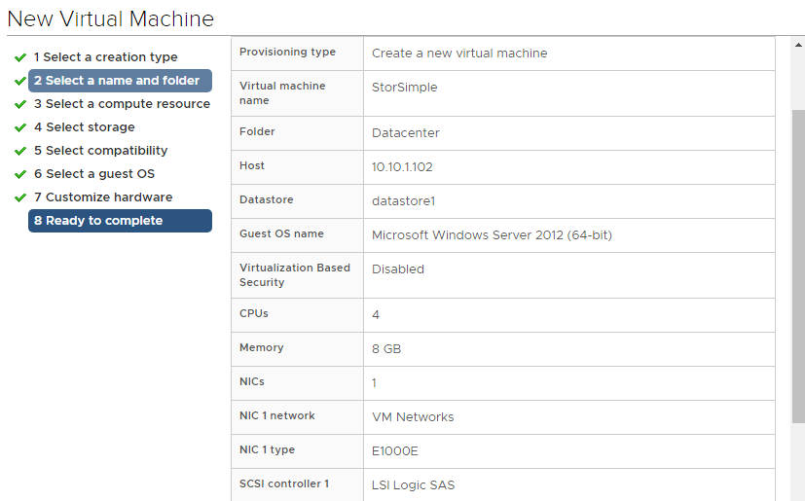Open step 2 Select a name and folder
Viewport: 805px width, 501px height.
[x=120, y=81]
